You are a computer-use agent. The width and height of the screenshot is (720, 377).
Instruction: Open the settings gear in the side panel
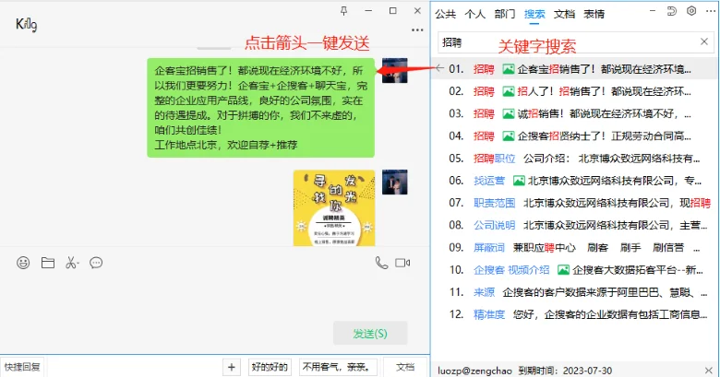[x=691, y=11]
